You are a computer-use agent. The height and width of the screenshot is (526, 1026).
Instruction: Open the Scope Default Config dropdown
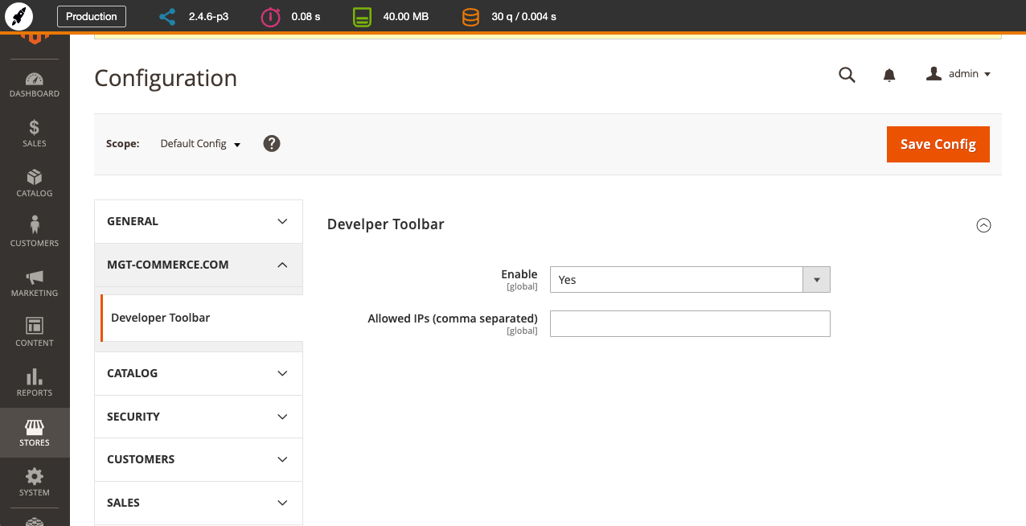[x=199, y=144]
